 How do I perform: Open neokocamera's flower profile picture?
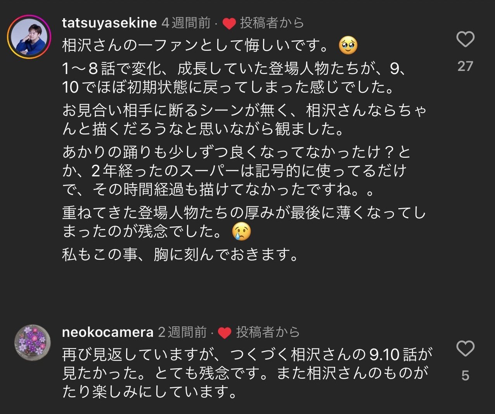coord(32,343)
